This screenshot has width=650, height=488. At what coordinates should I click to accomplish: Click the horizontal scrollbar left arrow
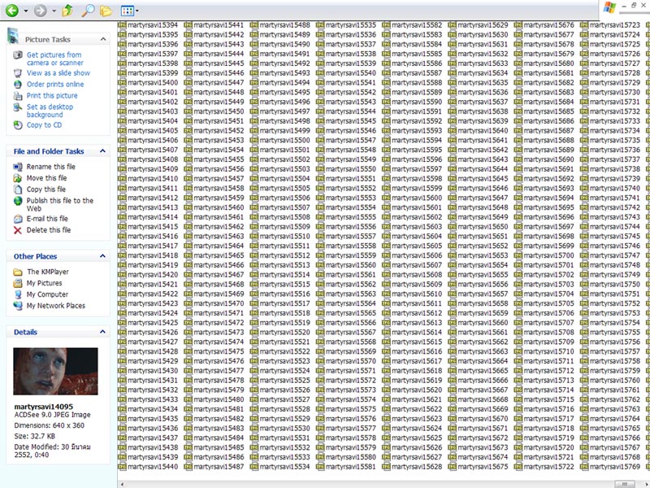(122, 484)
